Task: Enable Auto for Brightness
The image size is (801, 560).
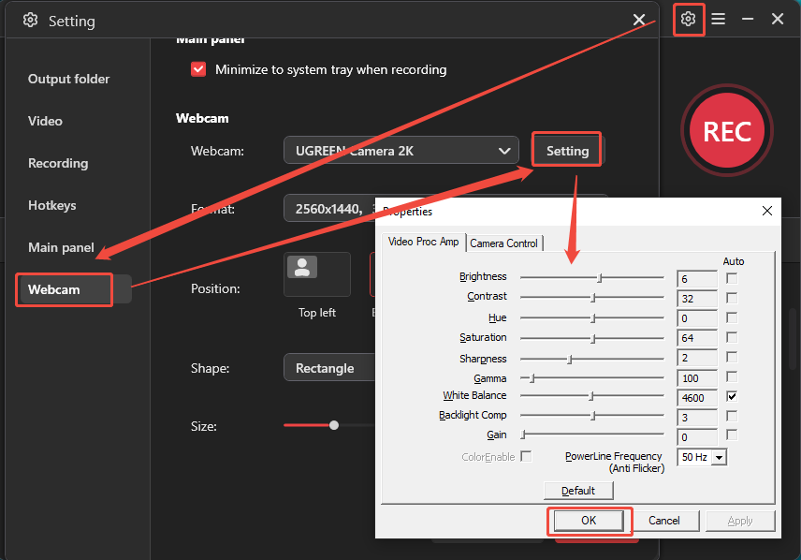Action: click(732, 276)
